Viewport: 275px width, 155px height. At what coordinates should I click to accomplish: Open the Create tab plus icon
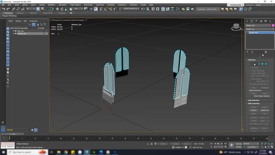pos(247,21)
